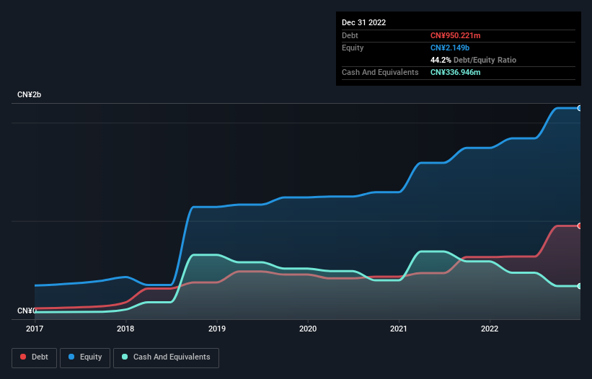Click the 44.2% Debt/Equity Ratio text
The height and width of the screenshot is (379, 592).
(473, 60)
